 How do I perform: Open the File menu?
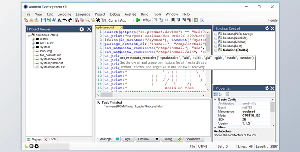tap(28, 14)
